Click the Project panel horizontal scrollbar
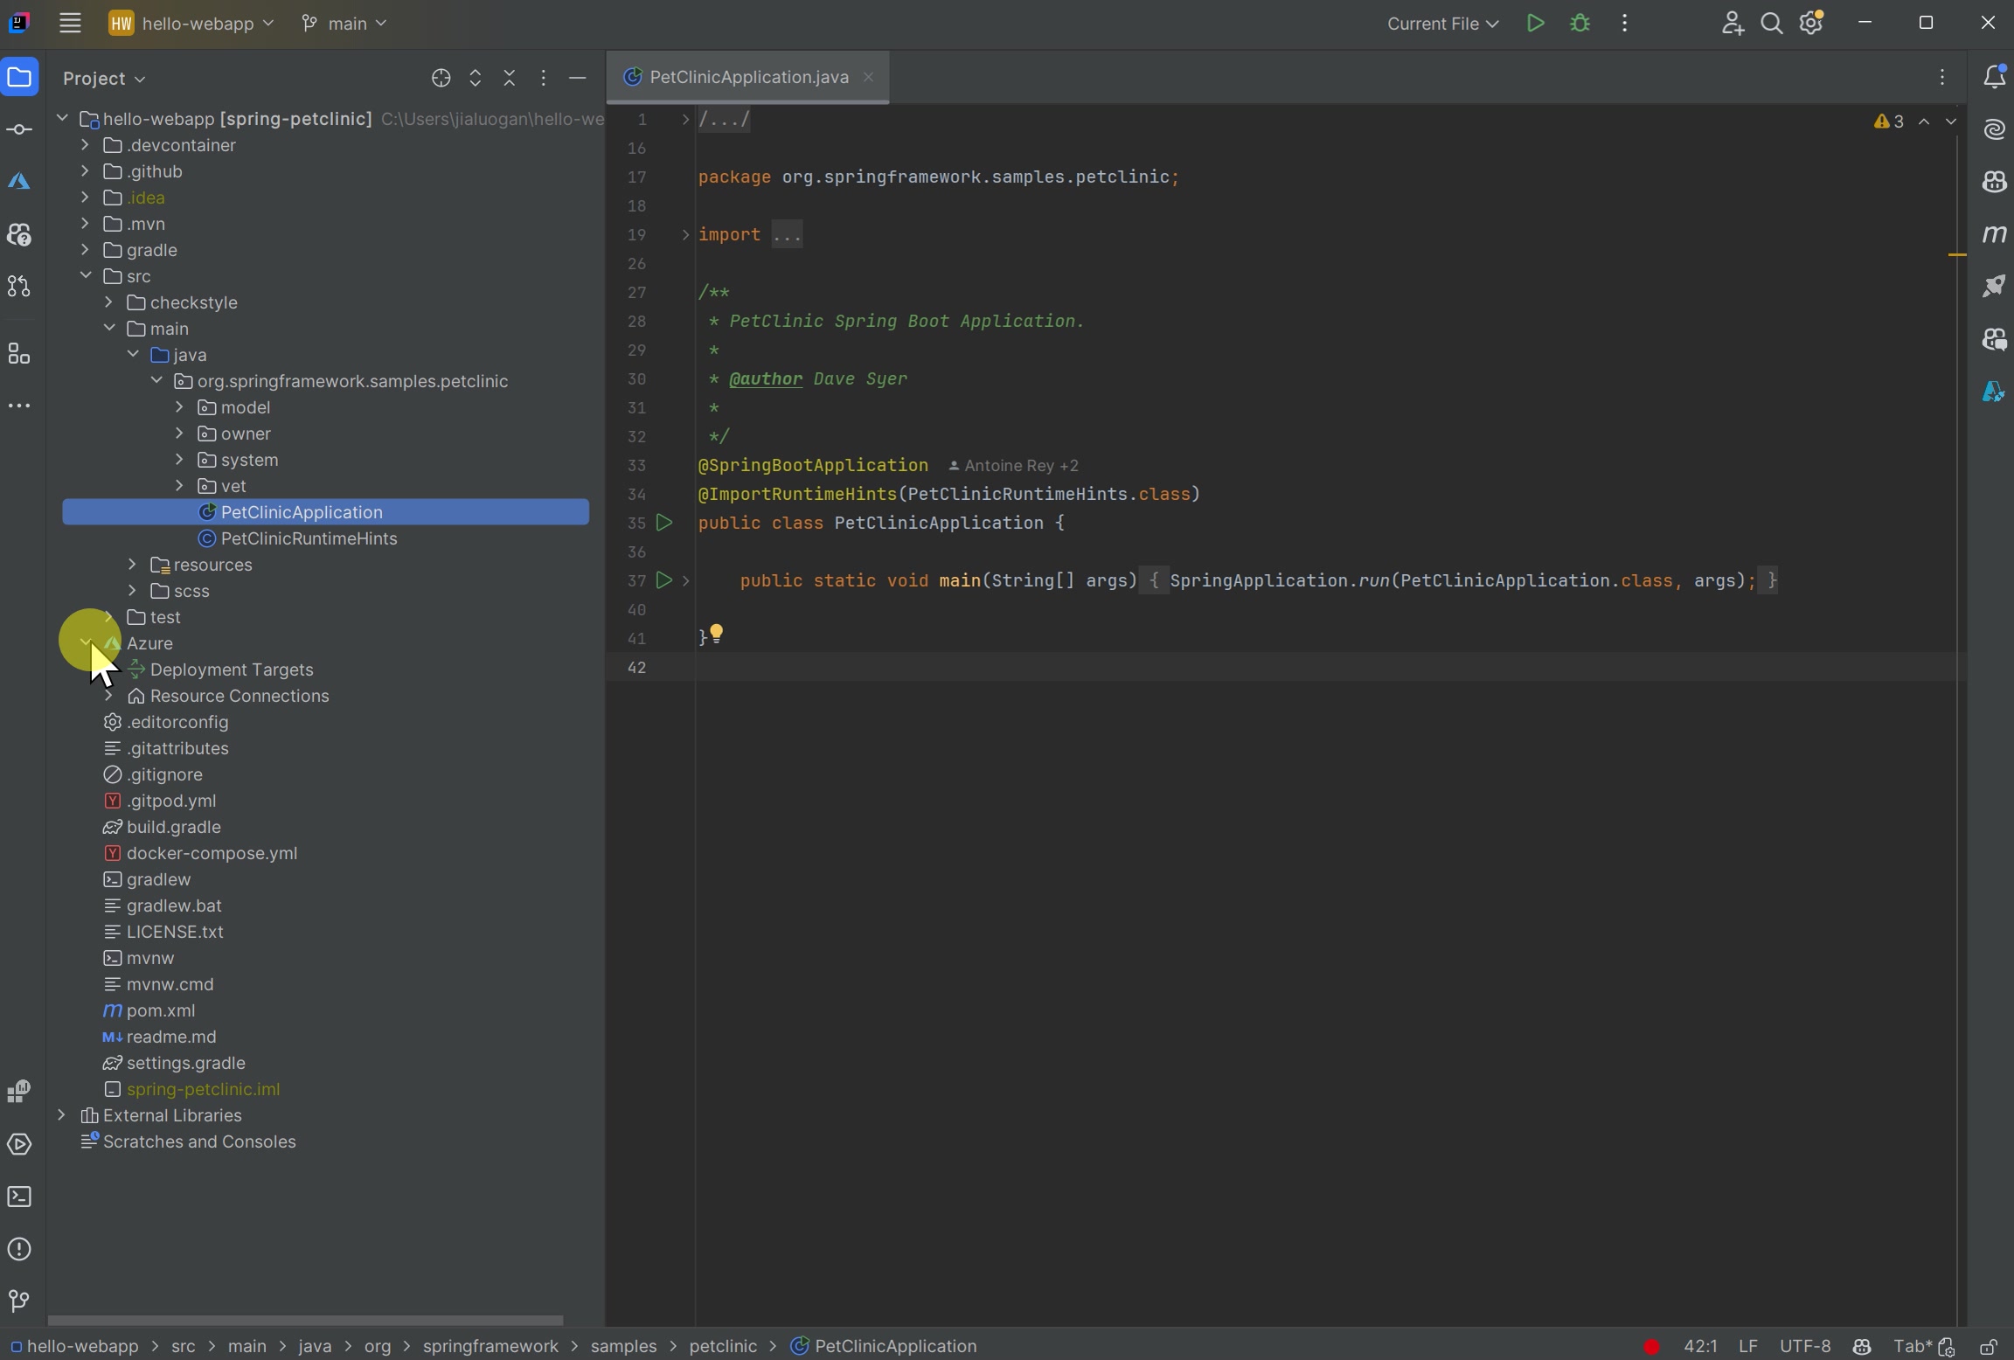Image resolution: width=2014 pixels, height=1360 pixels. (305, 1320)
